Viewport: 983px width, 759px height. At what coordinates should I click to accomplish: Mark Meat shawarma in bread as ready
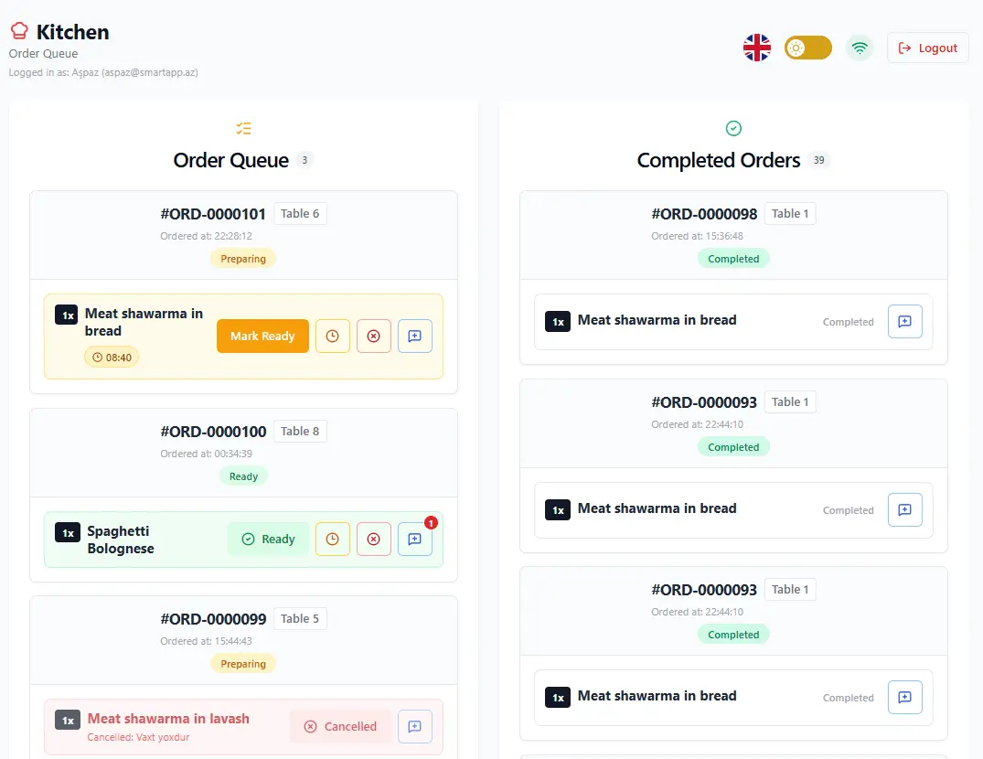[262, 336]
